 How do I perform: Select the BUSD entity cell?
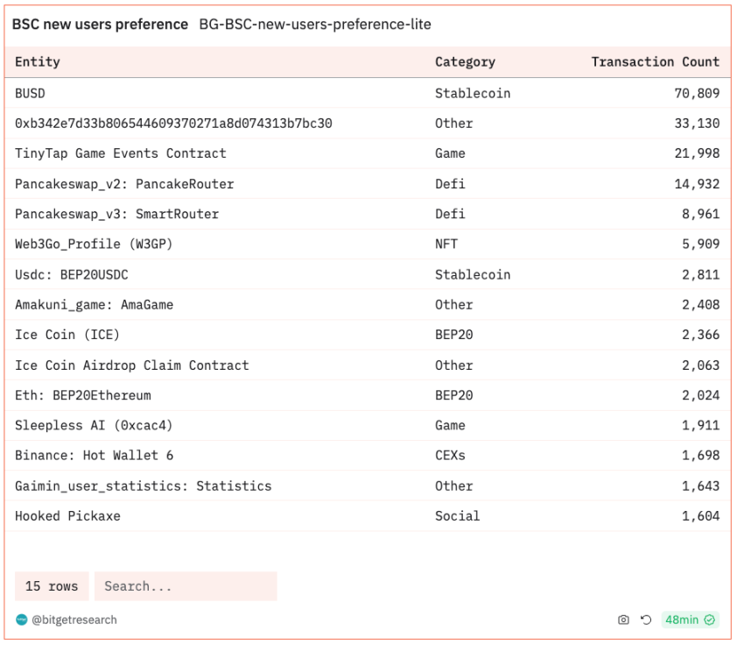(30, 93)
